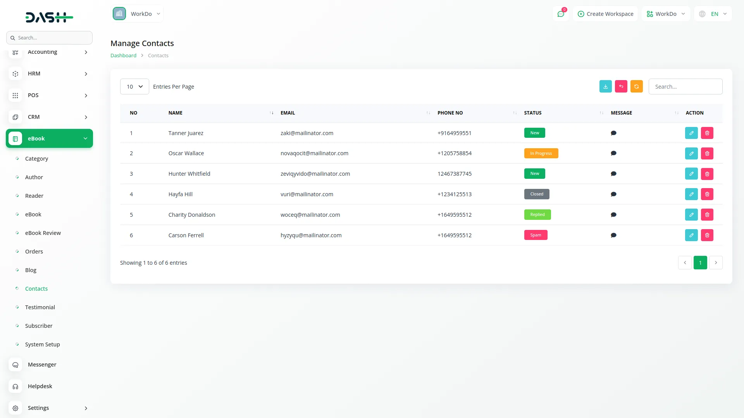Delete the Hayfa Hill contact

click(x=707, y=194)
